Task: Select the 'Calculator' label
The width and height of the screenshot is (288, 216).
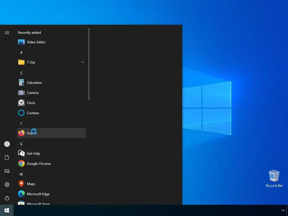Action: click(x=34, y=83)
